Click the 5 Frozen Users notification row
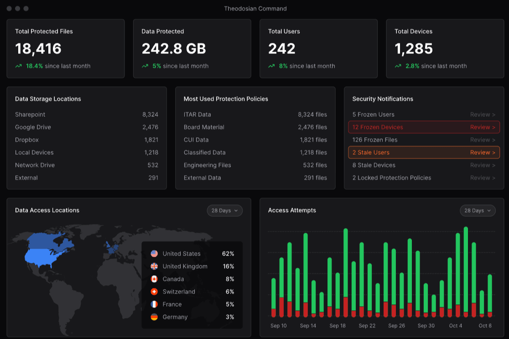The image size is (509, 339). click(424, 114)
